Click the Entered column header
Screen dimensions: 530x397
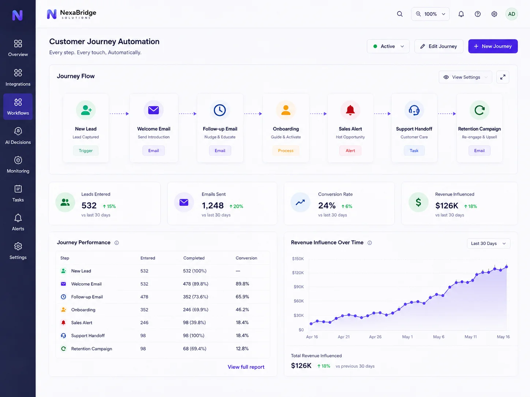click(148, 258)
